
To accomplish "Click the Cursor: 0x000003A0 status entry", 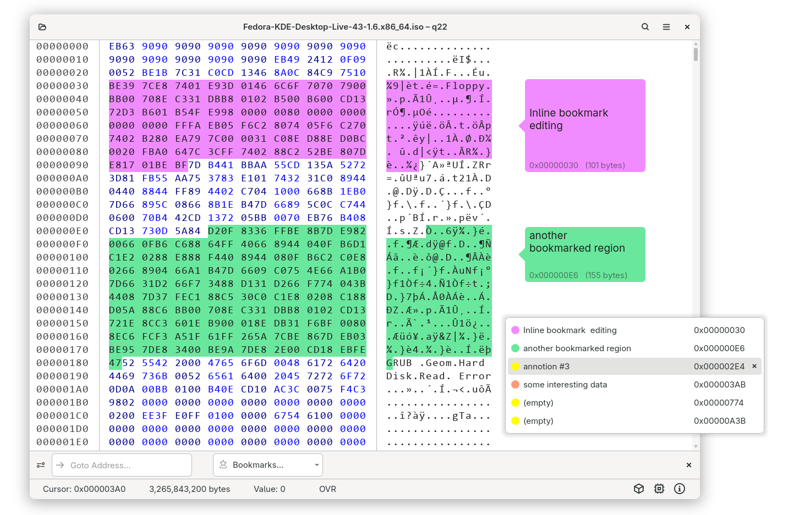I will [84, 489].
